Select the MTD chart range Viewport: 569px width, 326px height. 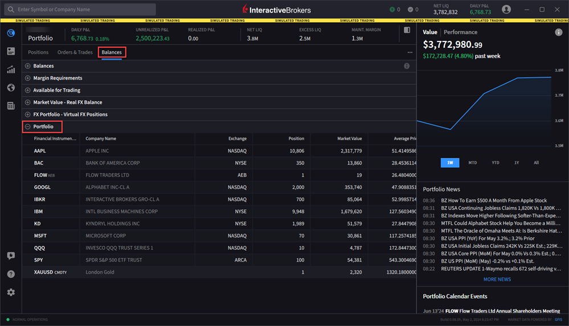473,163
